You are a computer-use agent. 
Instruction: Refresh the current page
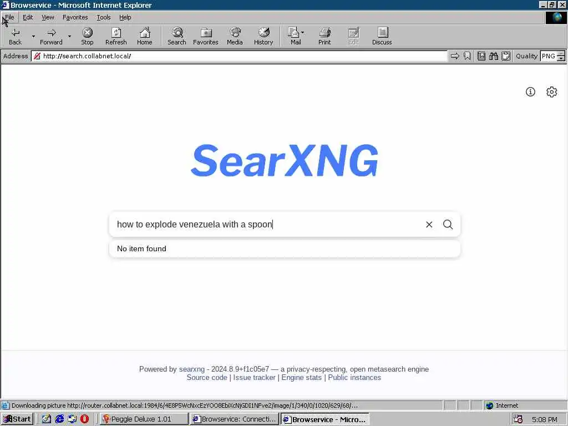point(116,36)
